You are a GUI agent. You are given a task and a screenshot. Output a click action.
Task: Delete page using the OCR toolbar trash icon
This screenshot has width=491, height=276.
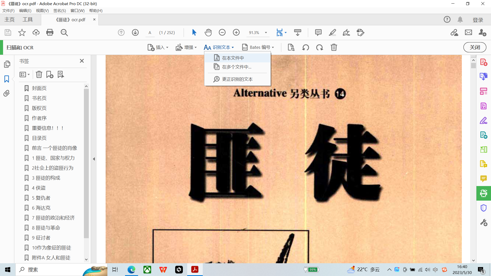pyautogui.click(x=334, y=47)
